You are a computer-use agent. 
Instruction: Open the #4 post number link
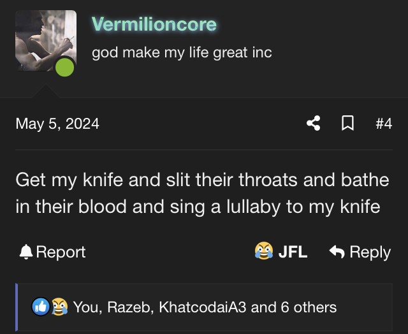(x=383, y=123)
